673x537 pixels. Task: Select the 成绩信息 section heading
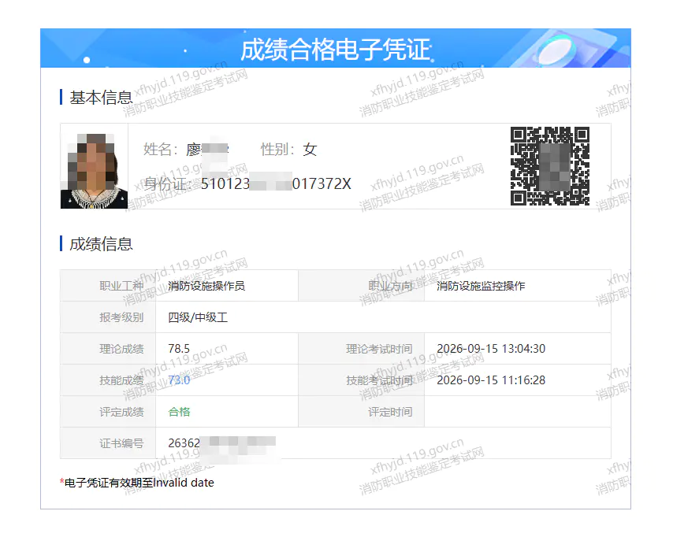click(x=102, y=243)
